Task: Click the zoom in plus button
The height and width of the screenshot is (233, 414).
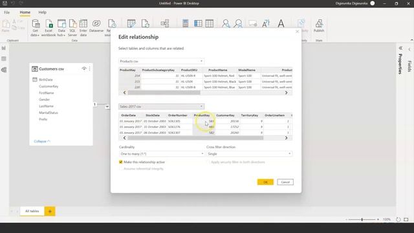Action: [x=378, y=219]
